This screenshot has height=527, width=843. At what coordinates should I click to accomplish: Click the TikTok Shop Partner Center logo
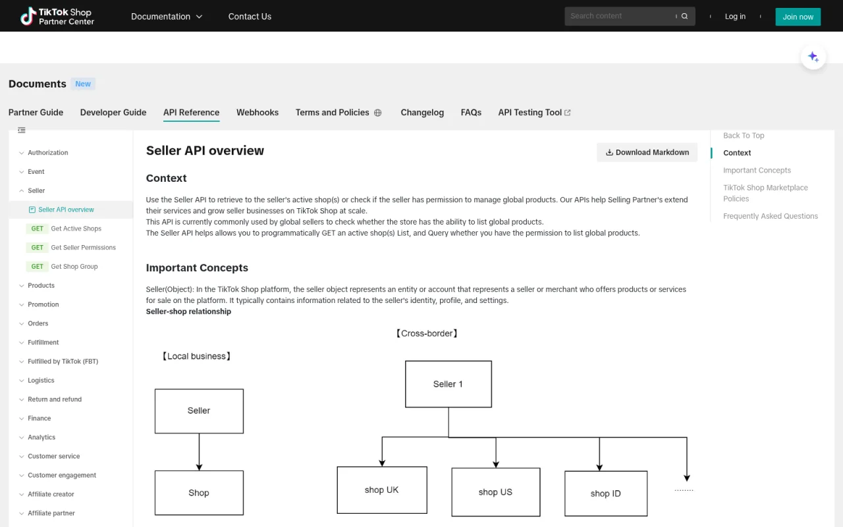(57, 16)
